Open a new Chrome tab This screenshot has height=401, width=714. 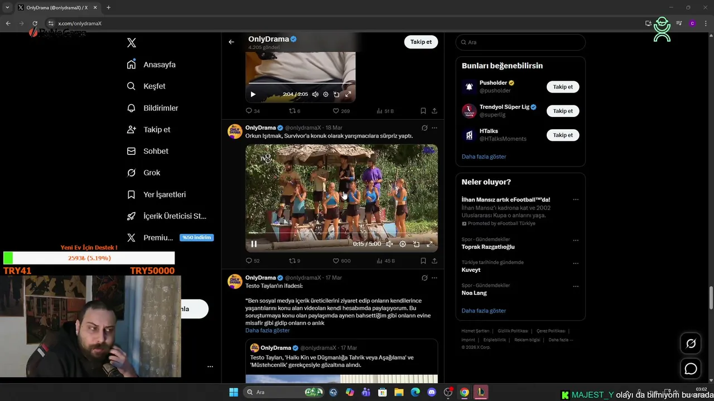click(108, 7)
